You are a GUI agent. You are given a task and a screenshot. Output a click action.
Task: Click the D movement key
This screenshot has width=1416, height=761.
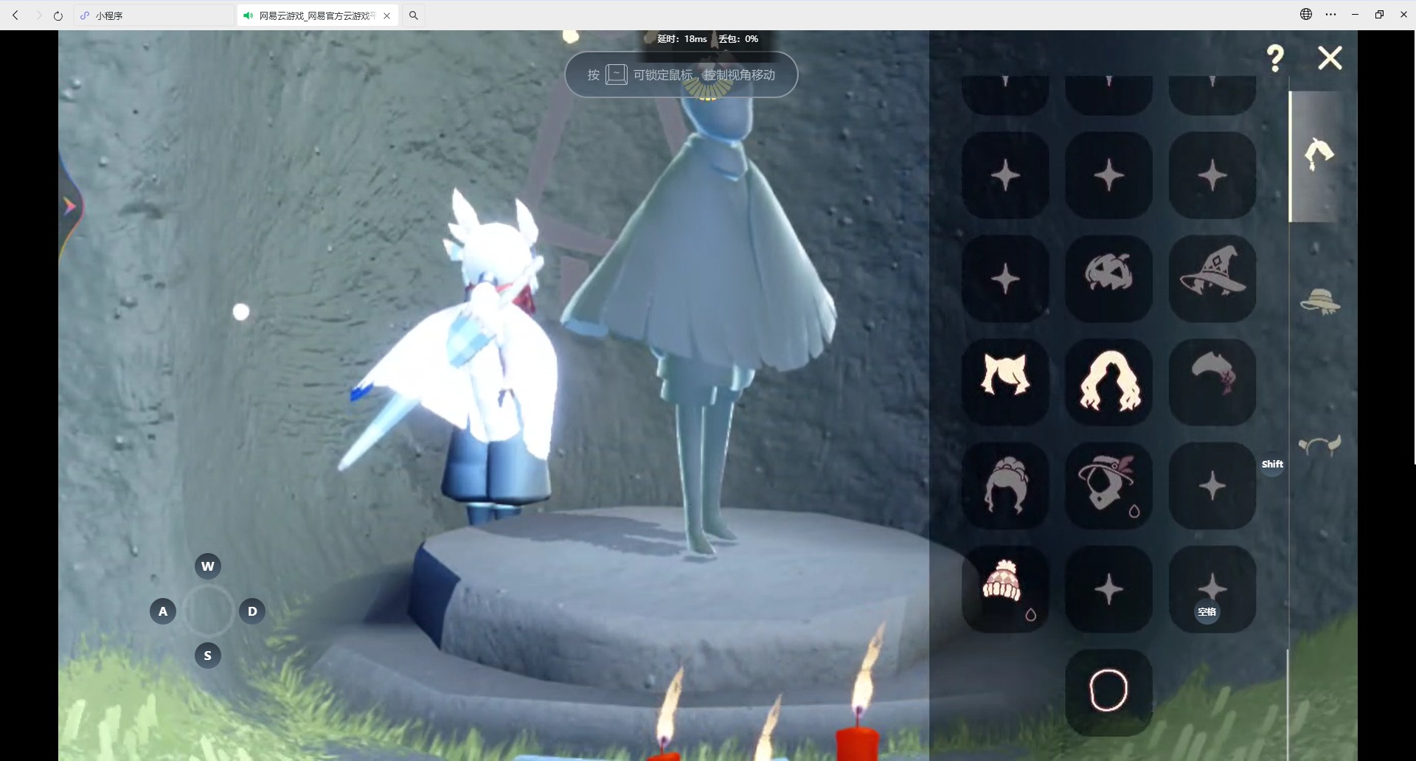[252, 611]
